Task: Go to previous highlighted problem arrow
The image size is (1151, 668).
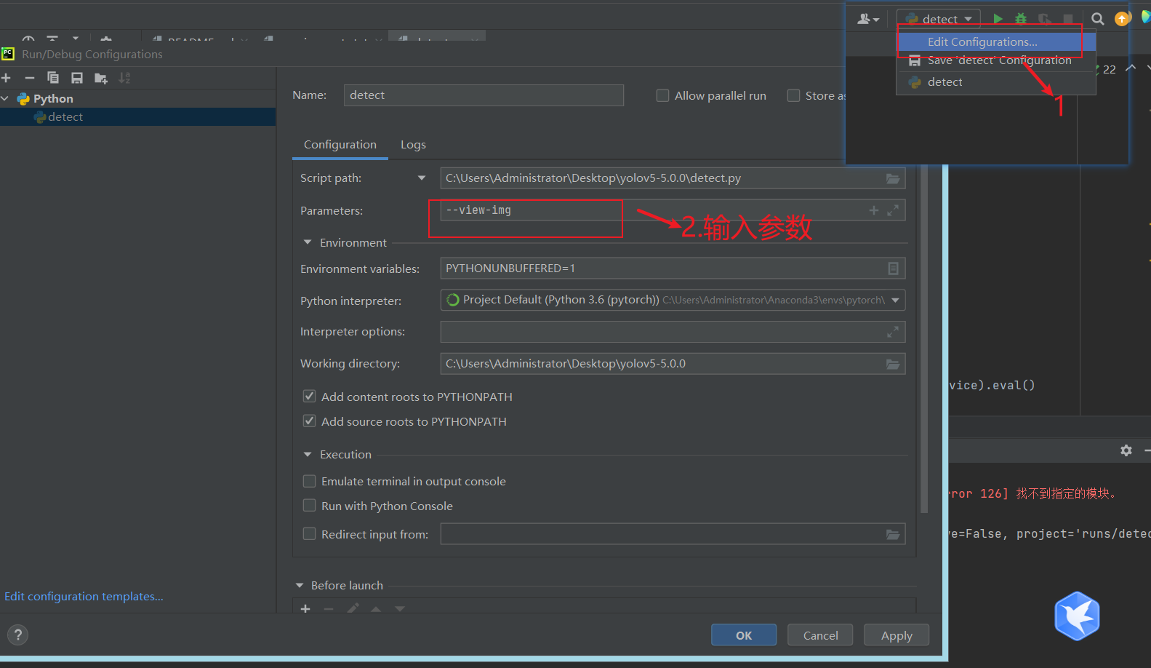Action: click(x=1131, y=68)
